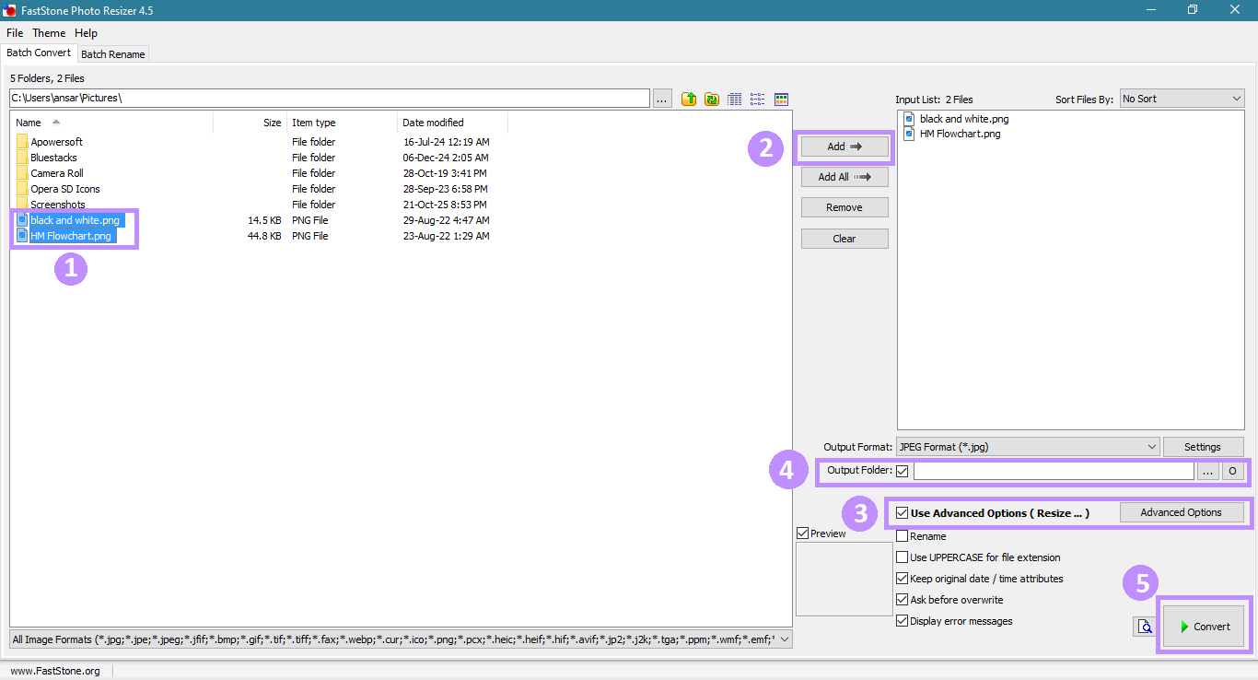Image resolution: width=1258 pixels, height=680 pixels.
Task: Open www.FastStone.org link in status bar
Action: 55,671
